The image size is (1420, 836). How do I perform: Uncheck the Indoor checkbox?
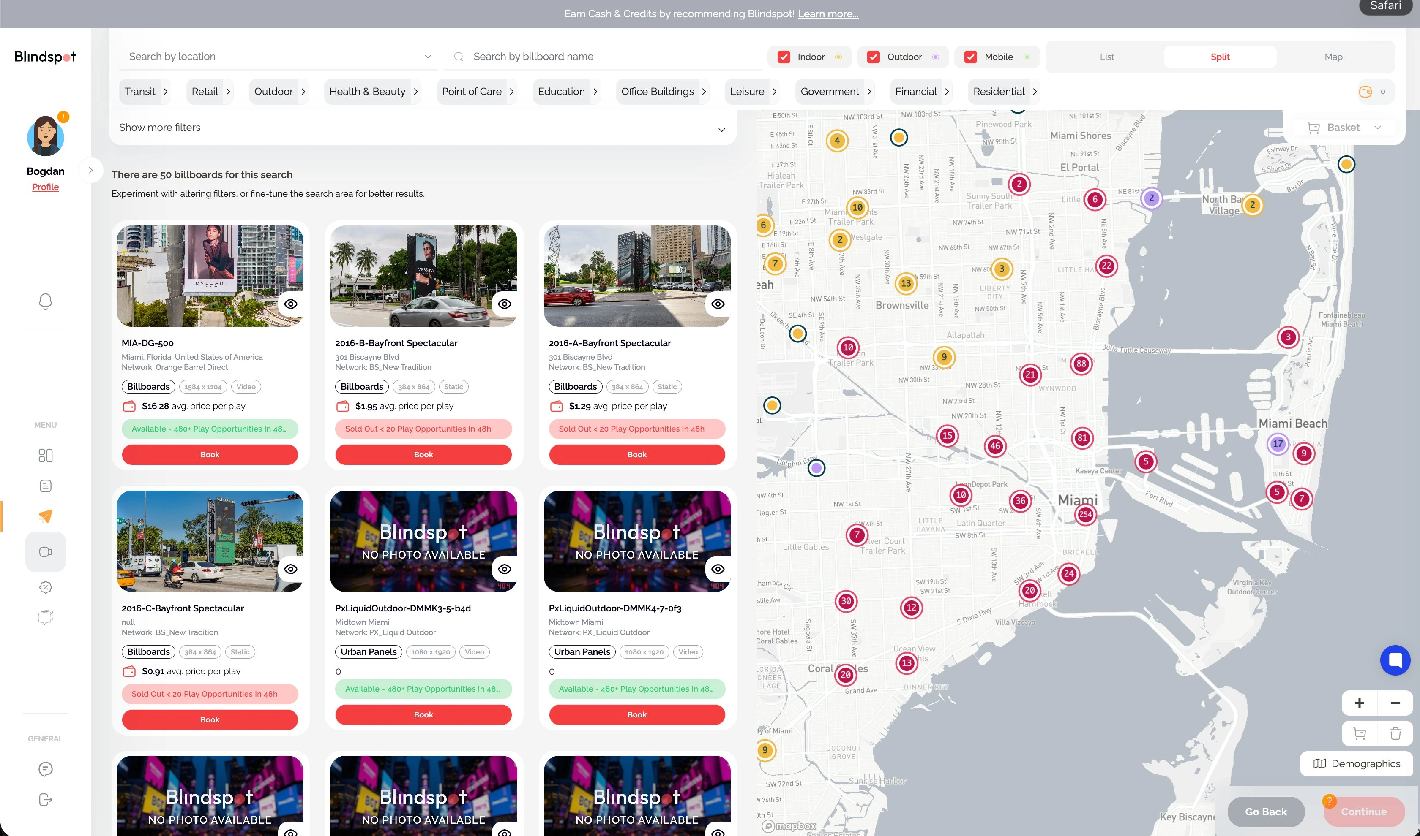[783, 57]
